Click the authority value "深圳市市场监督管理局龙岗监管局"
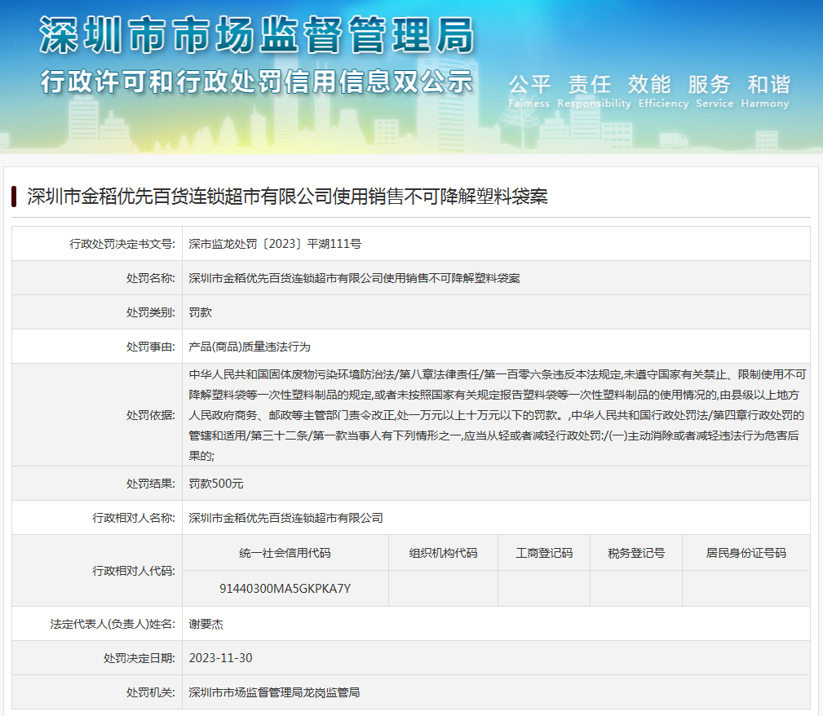823x716 pixels. point(275,692)
